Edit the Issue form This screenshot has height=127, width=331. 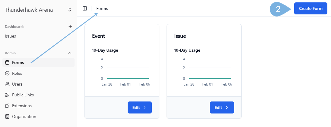click(221, 107)
